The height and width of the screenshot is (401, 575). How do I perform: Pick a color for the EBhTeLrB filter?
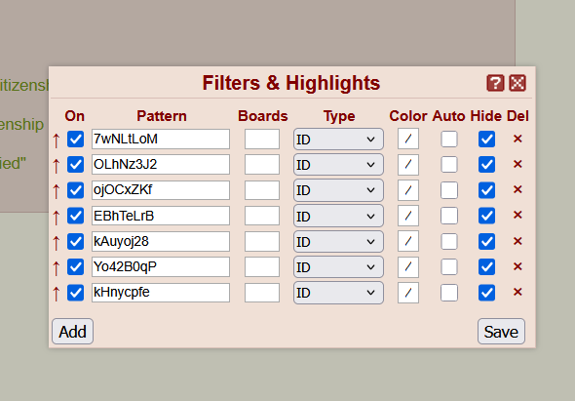point(408,216)
